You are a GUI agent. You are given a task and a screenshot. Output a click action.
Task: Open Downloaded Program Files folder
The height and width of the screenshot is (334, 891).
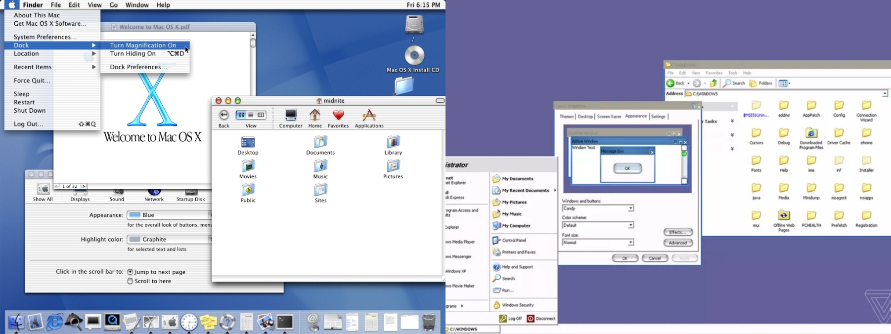[x=811, y=139]
